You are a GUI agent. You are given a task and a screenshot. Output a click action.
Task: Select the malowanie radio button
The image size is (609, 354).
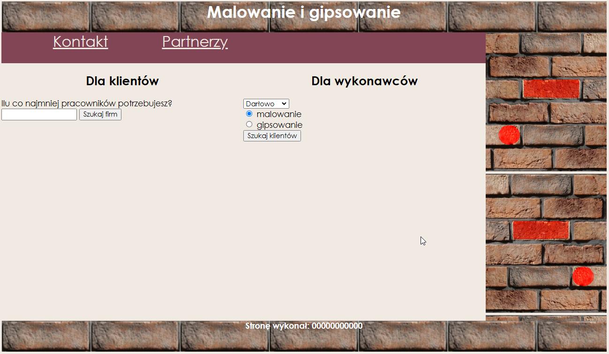(249, 114)
